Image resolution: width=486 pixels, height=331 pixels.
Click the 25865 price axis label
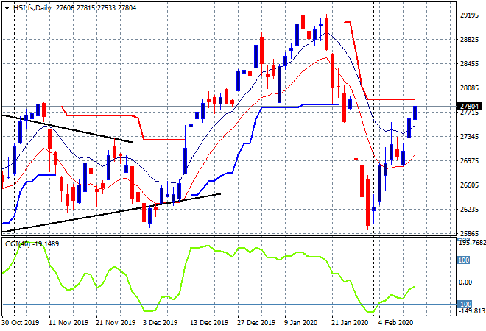click(469, 233)
